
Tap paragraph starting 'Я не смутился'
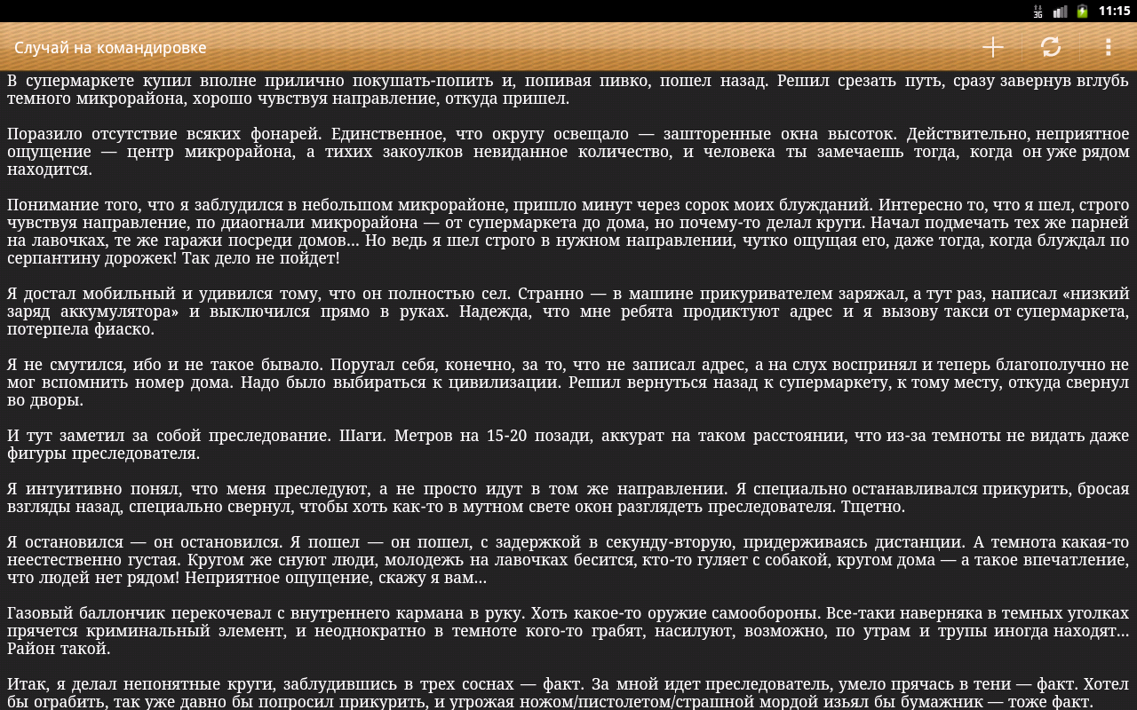(568, 383)
